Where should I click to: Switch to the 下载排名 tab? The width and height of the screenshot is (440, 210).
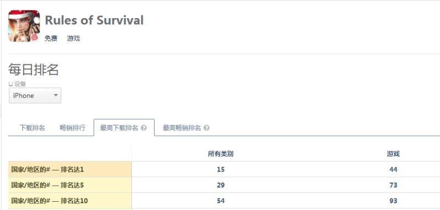coord(32,128)
